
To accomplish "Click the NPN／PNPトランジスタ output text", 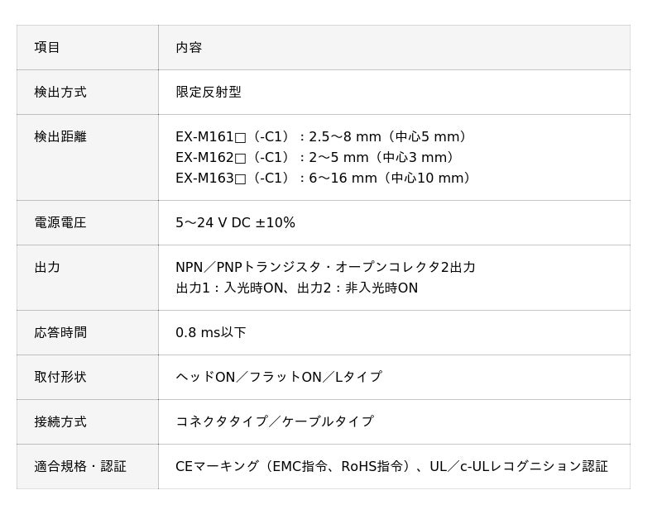I will 325,268.
